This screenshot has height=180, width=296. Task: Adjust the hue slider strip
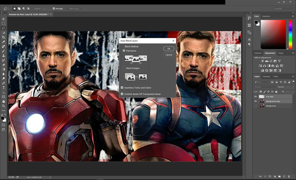click(x=291, y=34)
